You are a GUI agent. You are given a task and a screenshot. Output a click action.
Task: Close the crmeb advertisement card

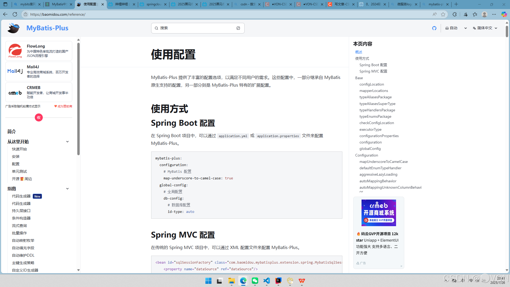click(401, 266)
